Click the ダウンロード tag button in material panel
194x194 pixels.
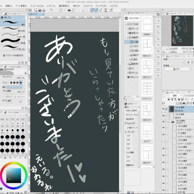(131, 115)
